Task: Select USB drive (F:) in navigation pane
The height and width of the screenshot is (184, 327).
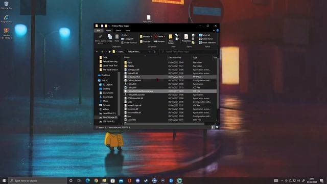Action: pos(107,122)
